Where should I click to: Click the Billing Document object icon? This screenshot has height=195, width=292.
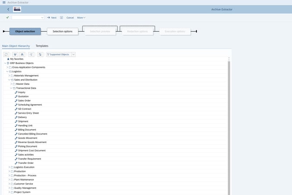click(16, 130)
